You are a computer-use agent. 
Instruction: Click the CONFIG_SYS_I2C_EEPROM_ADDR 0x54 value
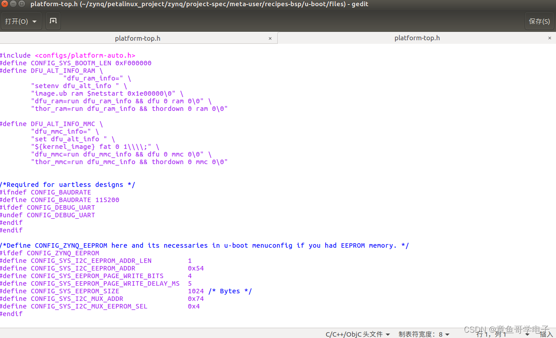point(196,268)
